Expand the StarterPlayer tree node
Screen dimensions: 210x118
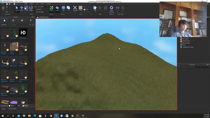[x=179, y=41]
